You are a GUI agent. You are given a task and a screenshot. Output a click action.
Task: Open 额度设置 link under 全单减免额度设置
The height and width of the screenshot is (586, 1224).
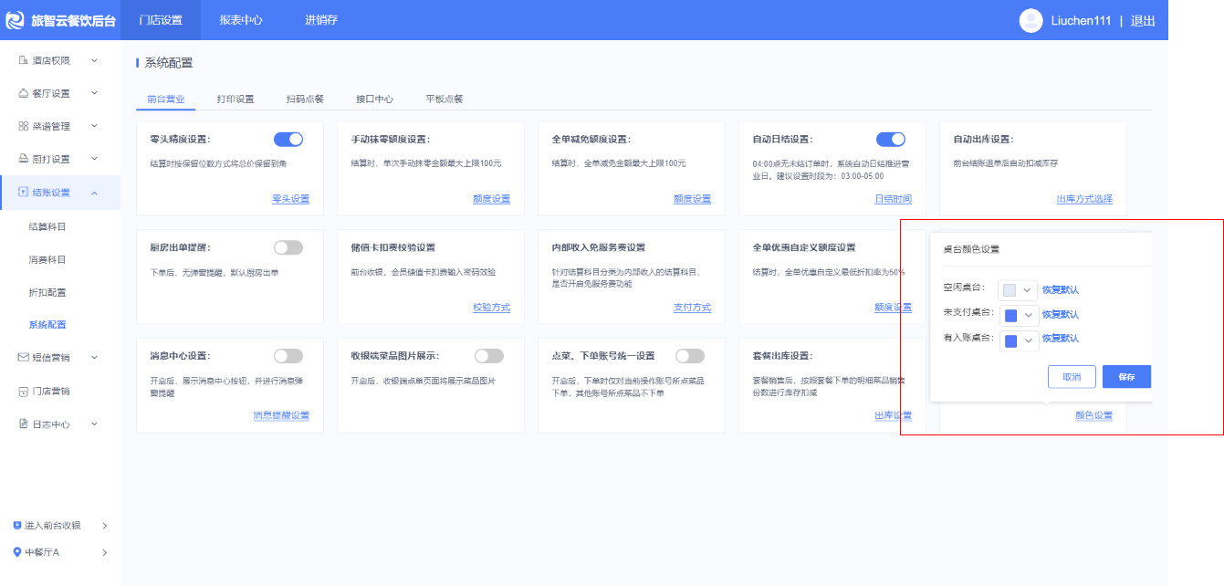(x=692, y=199)
